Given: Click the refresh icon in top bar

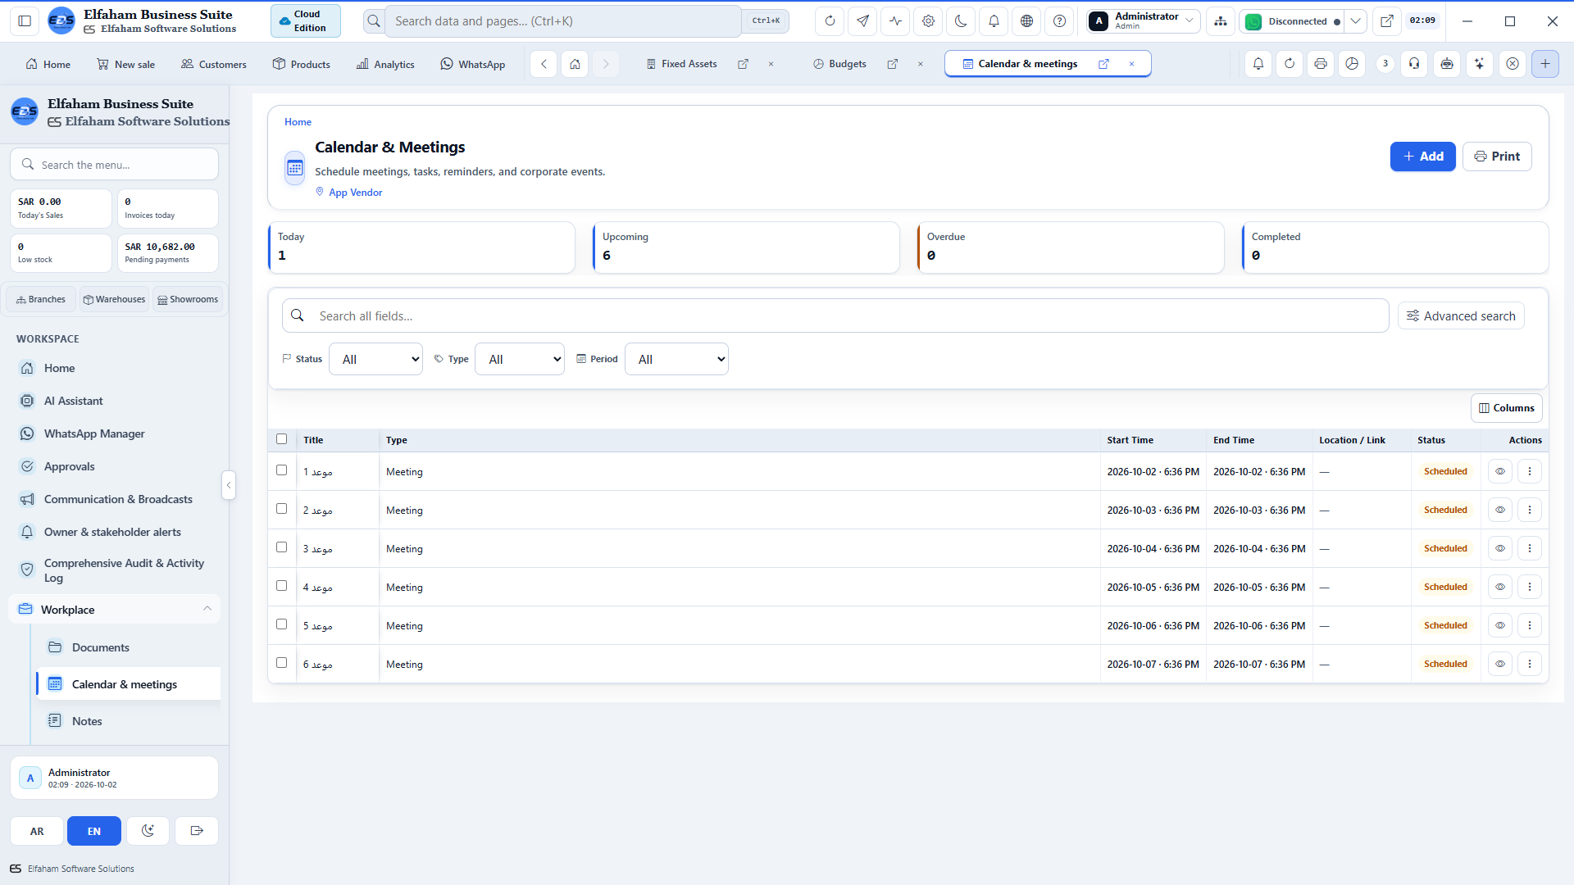Looking at the screenshot, I should [830, 21].
